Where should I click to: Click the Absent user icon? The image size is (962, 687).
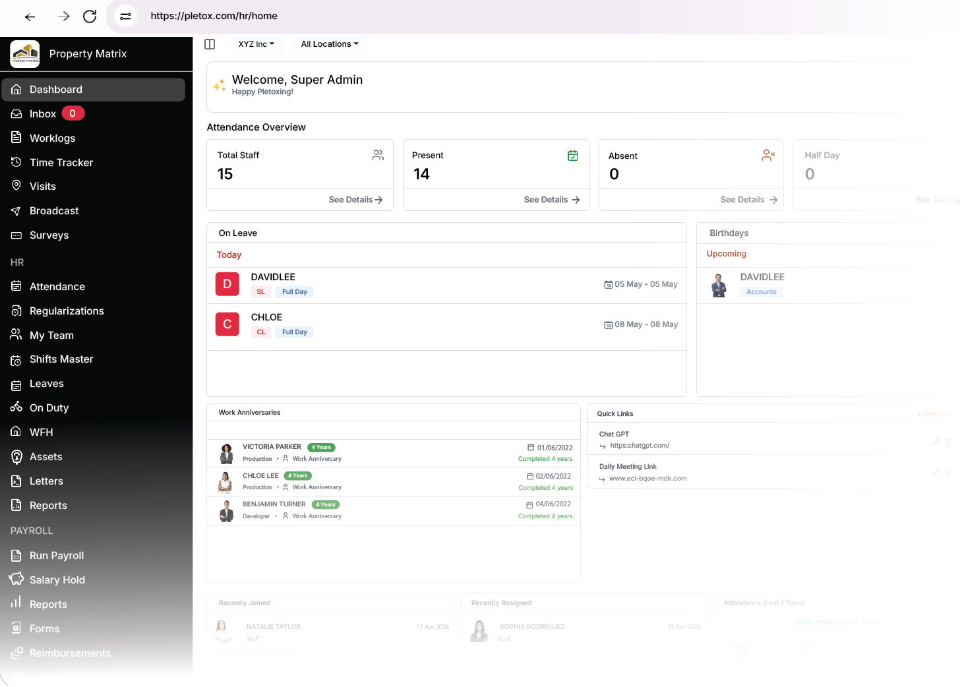(768, 155)
